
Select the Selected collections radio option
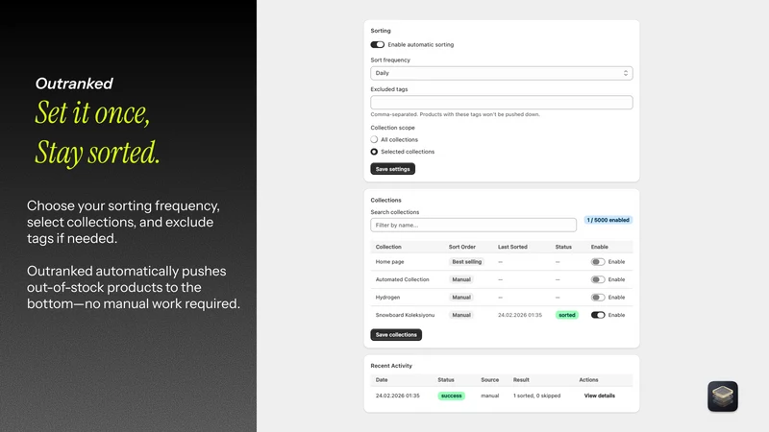click(374, 152)
